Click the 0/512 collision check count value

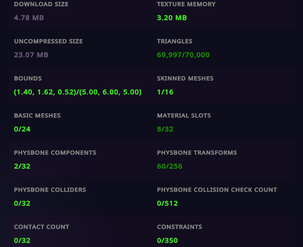[167, 203]
